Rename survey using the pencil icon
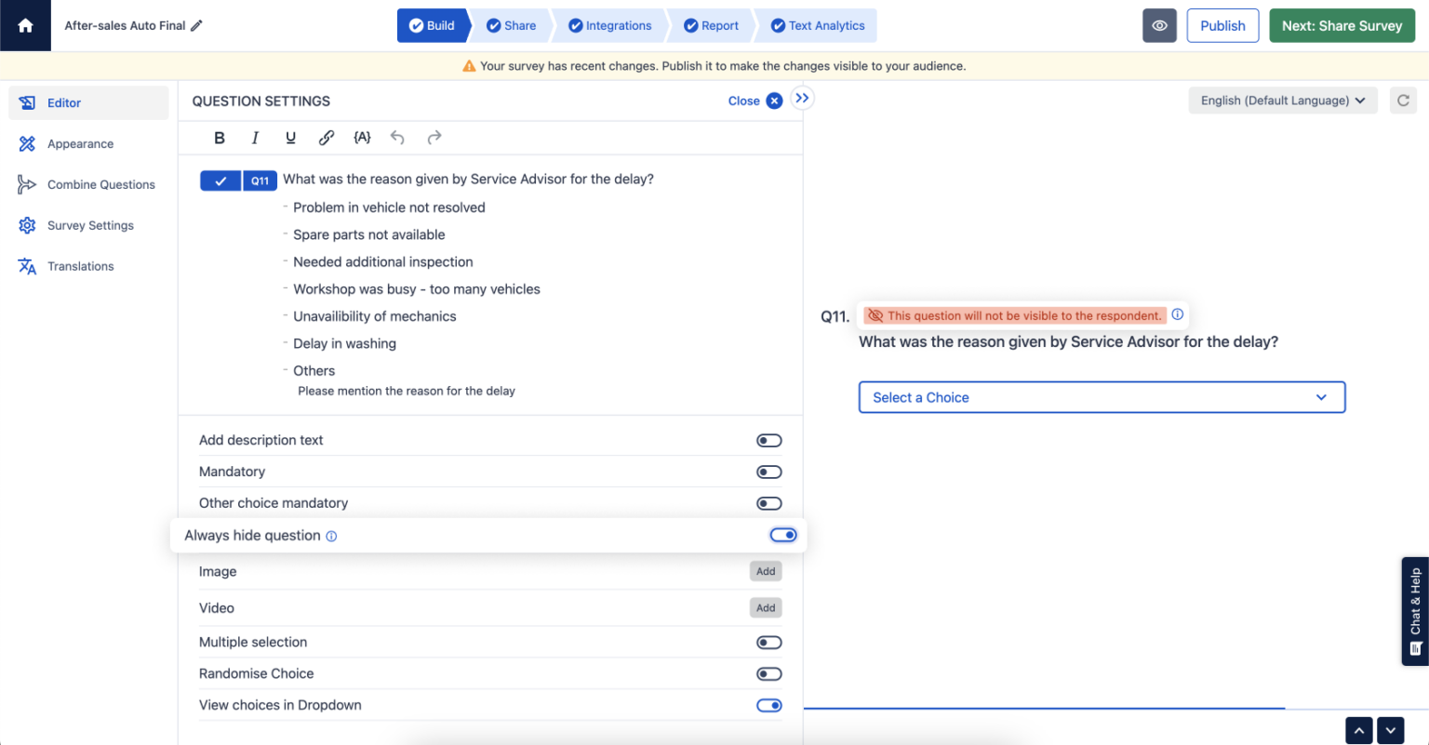Viewport: 1429px width, 745px height. tap(194, 25)
